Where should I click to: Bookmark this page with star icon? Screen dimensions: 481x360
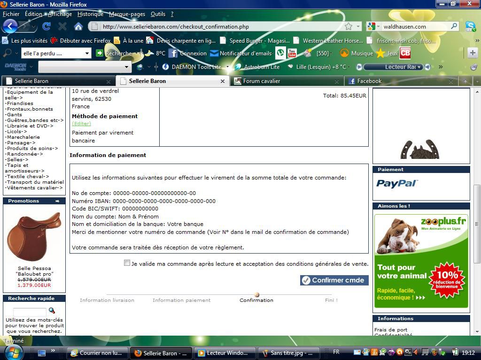point(349,26)
